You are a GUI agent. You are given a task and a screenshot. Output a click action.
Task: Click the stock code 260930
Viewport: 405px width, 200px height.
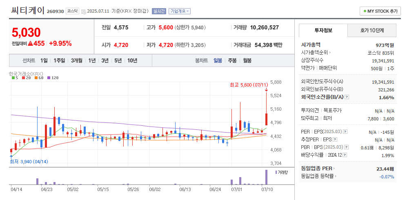point(55,11)
